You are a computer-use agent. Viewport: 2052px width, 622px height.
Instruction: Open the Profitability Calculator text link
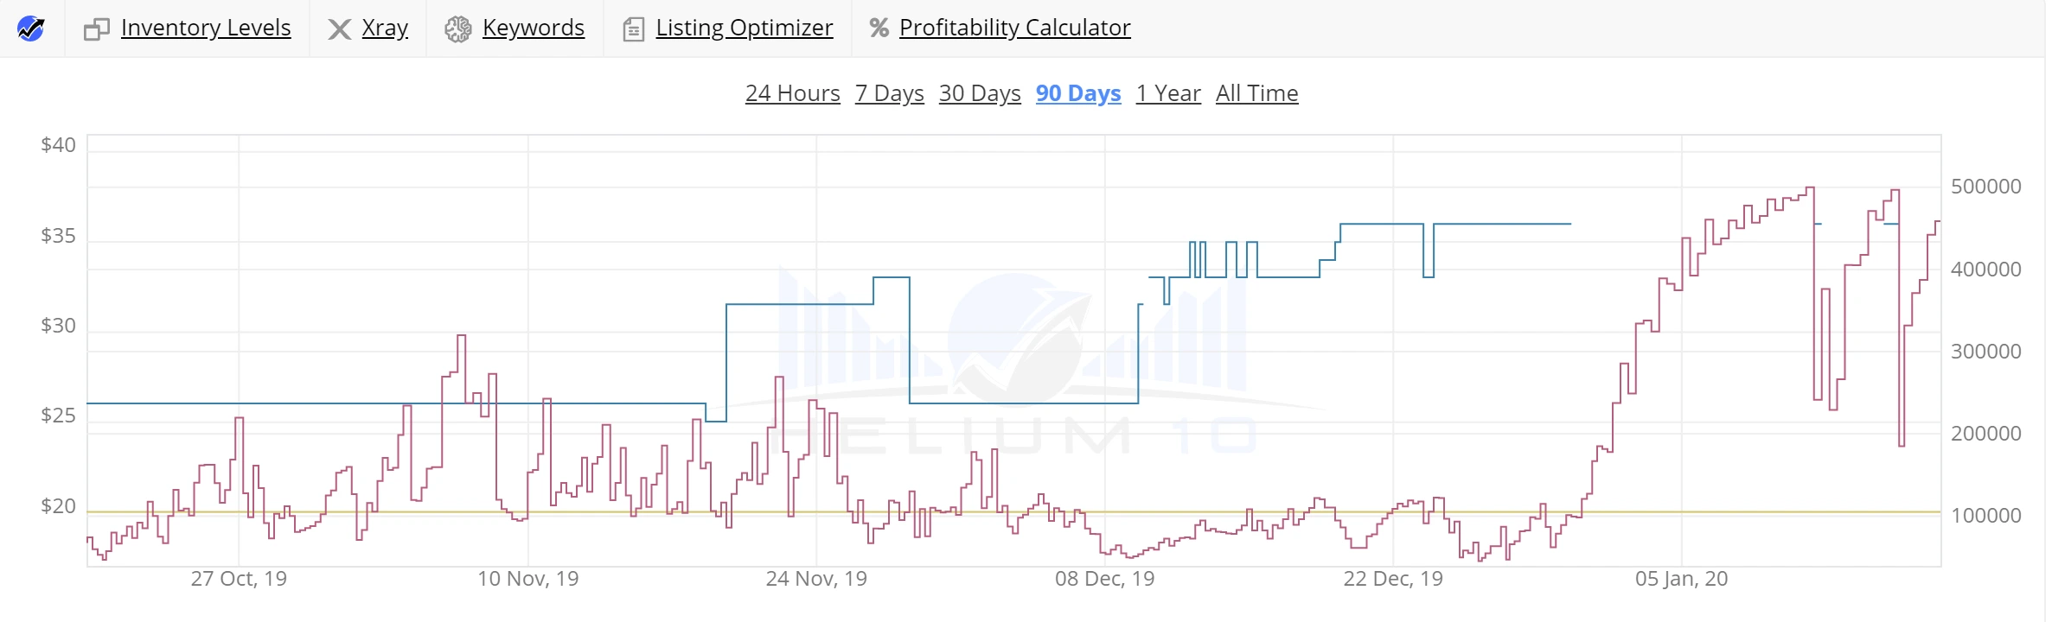click(1015, 28)
